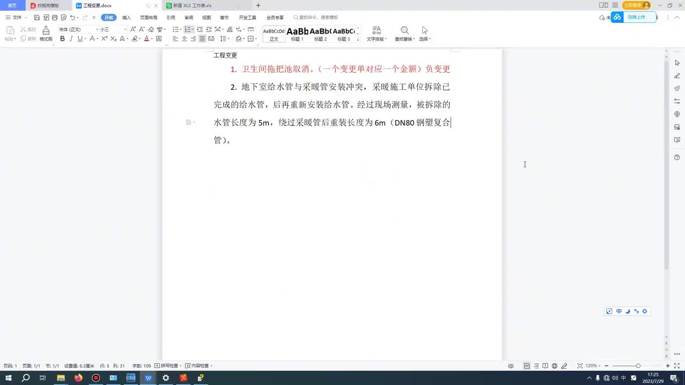Open the File menu dropdown
This screenshot has width=685, height=385.
(17, 18)
